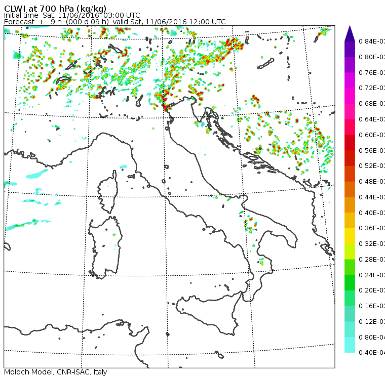The image size is (385, 379).
Task: Click the 0.68E-03 legend label
Action: point(372,104)
